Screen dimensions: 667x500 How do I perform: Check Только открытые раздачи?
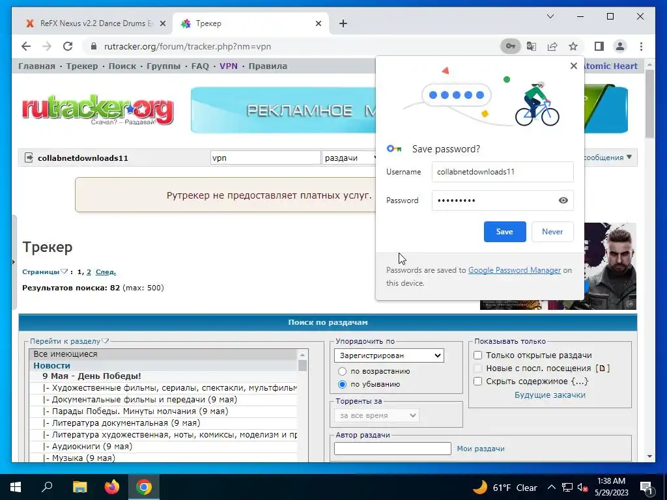click(477, 355)
